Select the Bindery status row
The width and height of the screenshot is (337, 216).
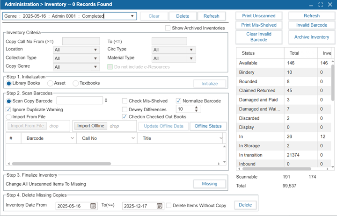tap(284, 72)
